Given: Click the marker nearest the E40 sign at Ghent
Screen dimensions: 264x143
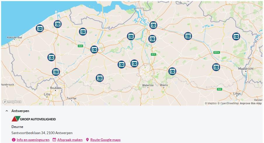Looking at the screenshot, I should pos(94,49).
